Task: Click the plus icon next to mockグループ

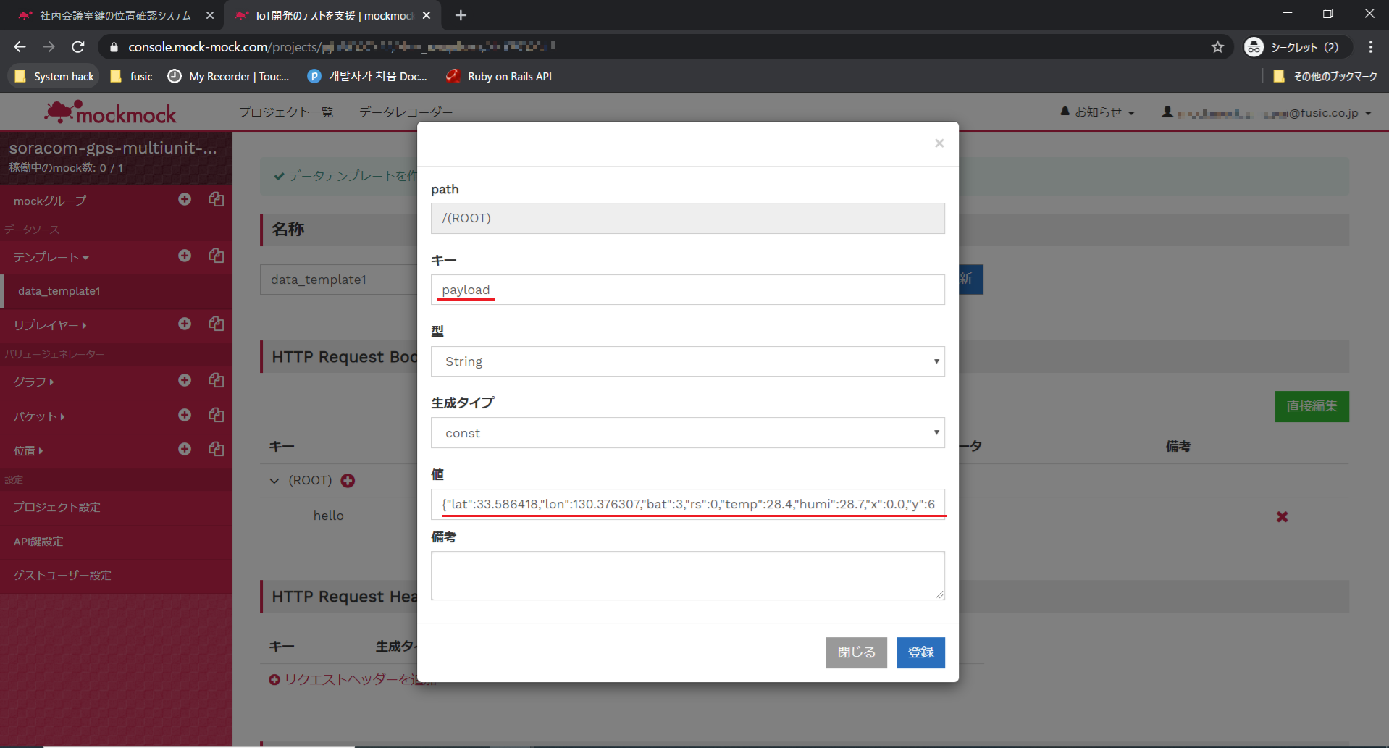Action: pyautogui.click(x=185, y=199)
